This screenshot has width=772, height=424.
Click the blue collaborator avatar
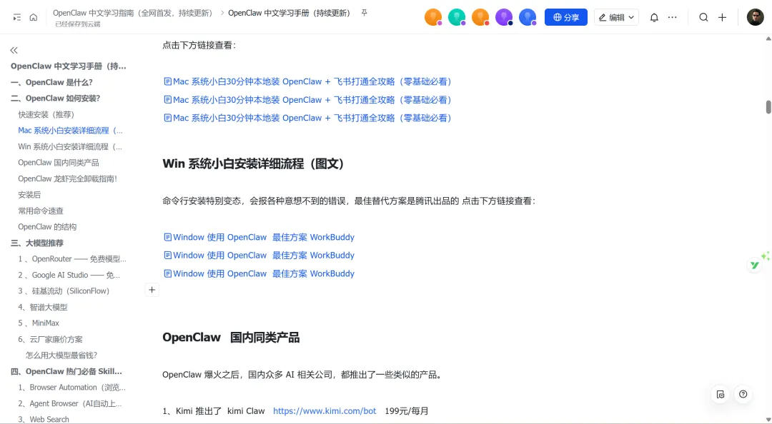pos(528,17)
